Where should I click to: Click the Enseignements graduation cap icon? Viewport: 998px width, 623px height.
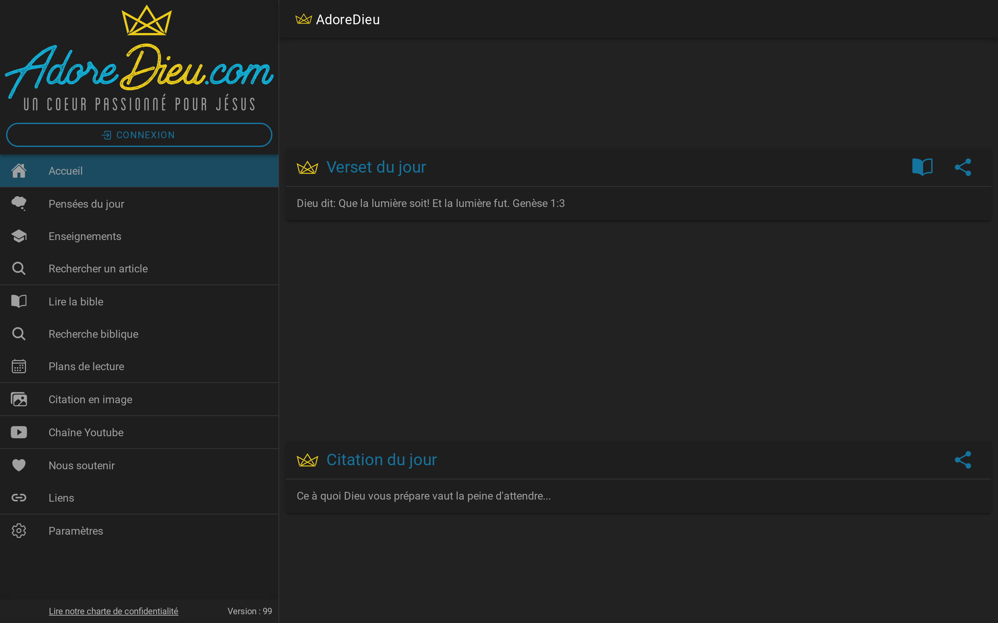pos(19,236)
